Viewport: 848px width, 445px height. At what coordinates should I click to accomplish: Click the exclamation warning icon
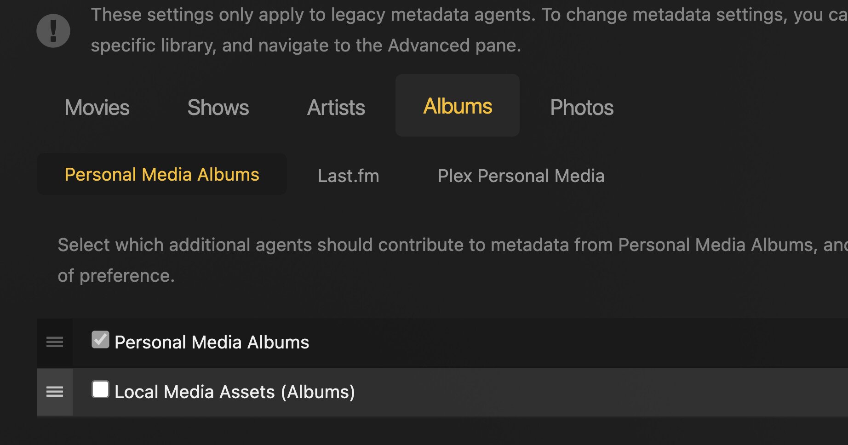tap(53, 31)
